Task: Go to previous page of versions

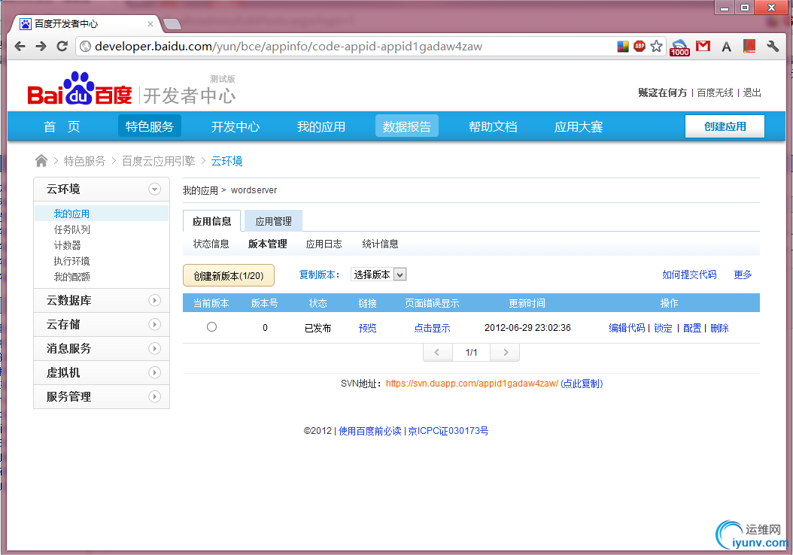Action: coord(437,352)
